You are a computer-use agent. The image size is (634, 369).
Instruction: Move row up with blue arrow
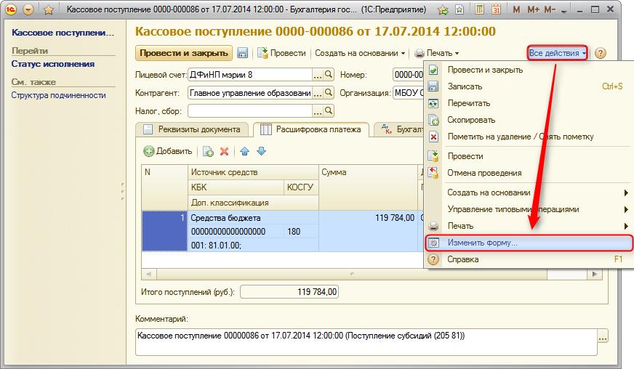point(244,152)
